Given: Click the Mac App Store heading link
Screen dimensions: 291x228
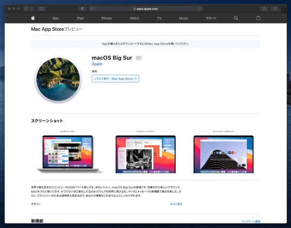Looking at the screenshot, I should point(48,29).
